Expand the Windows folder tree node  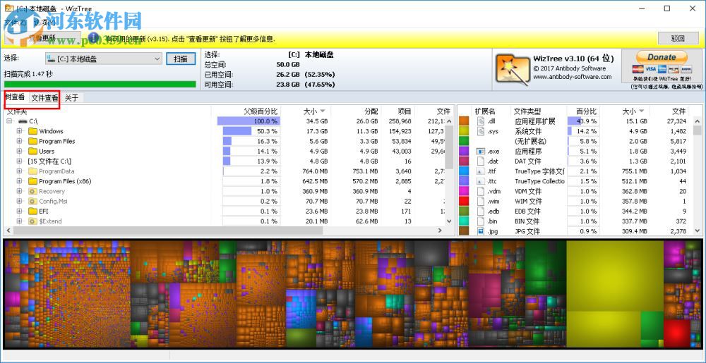[x=19, y=131]
